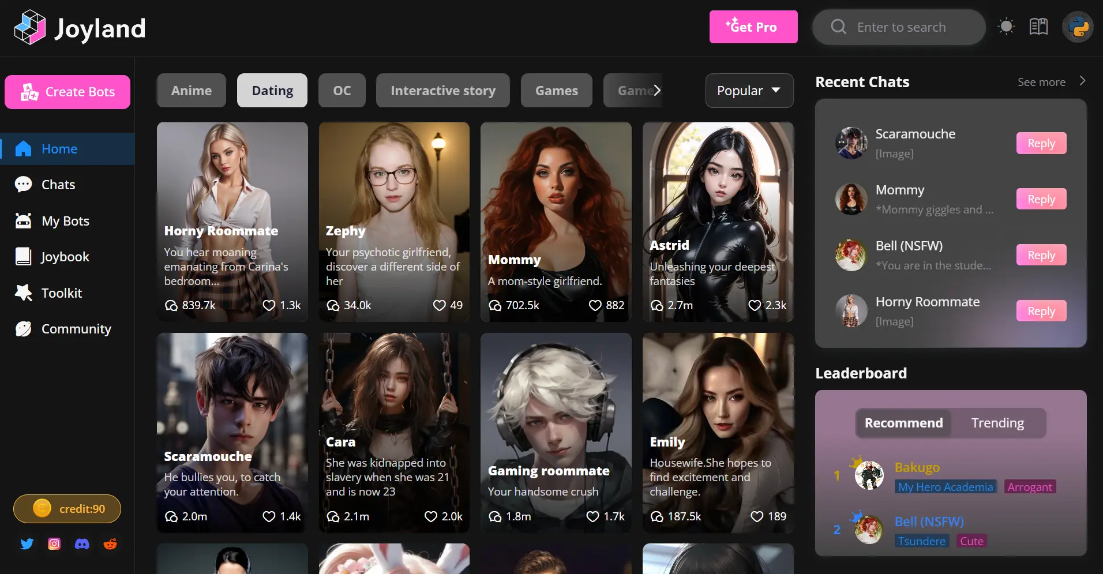The image size is (1103, 574).
Task: Reply to Mommy chat
Action: tap(1041, 199)
